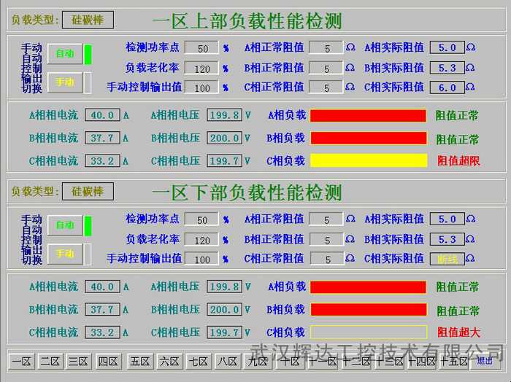Navigate to 八区 zone page
511x382 pixels.
[x=227, y=361]
